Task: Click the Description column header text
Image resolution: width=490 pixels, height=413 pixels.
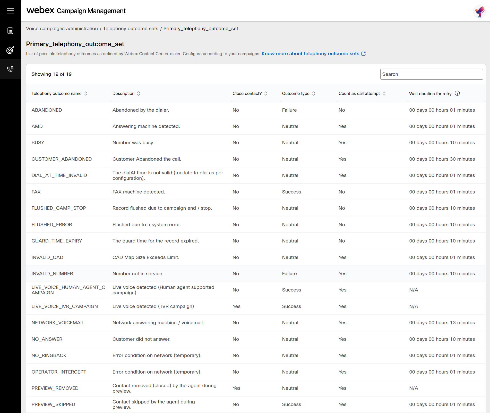Action: point(123,94)
